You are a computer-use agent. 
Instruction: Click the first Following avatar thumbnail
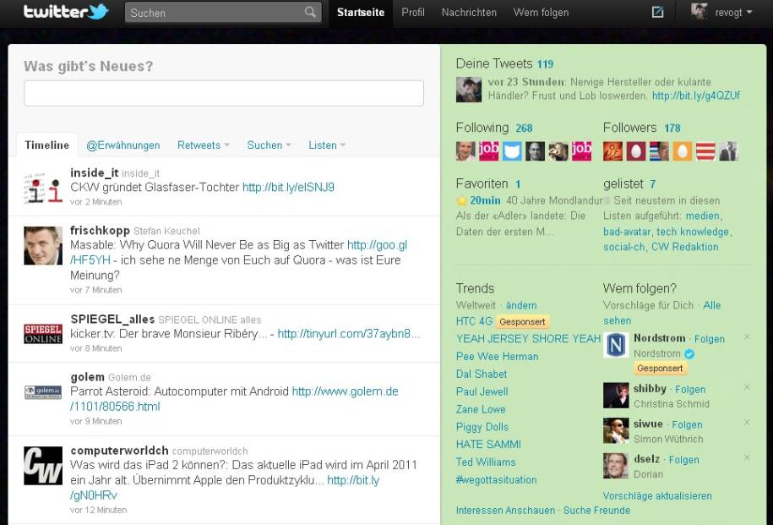(x=465, y=151)
